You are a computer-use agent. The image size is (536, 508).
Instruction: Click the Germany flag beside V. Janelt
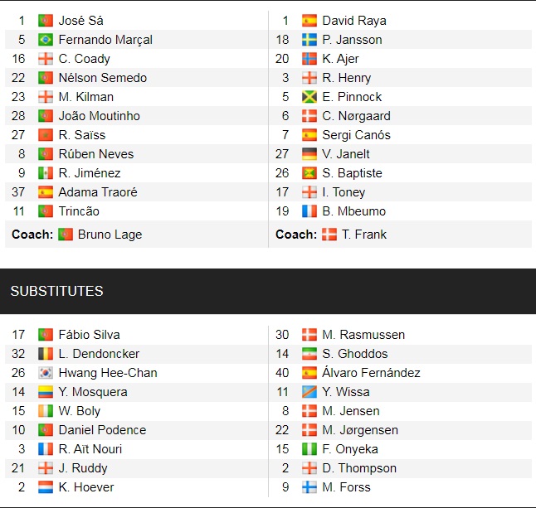click(x=309, y=154)
